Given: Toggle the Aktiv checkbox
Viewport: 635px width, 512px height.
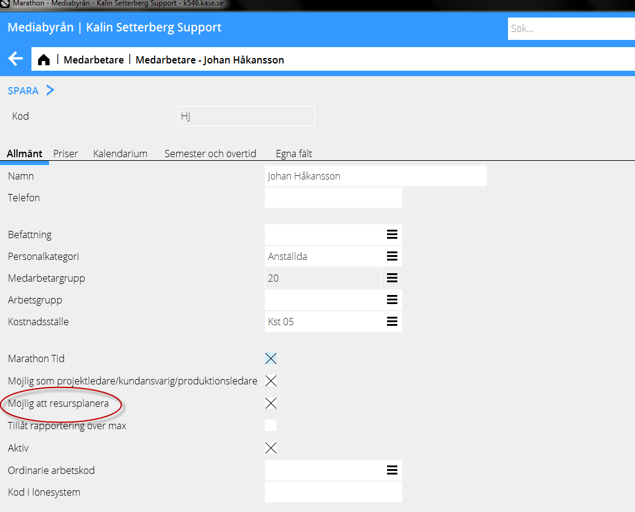Looking at the screenshot, I should (271, 448).
